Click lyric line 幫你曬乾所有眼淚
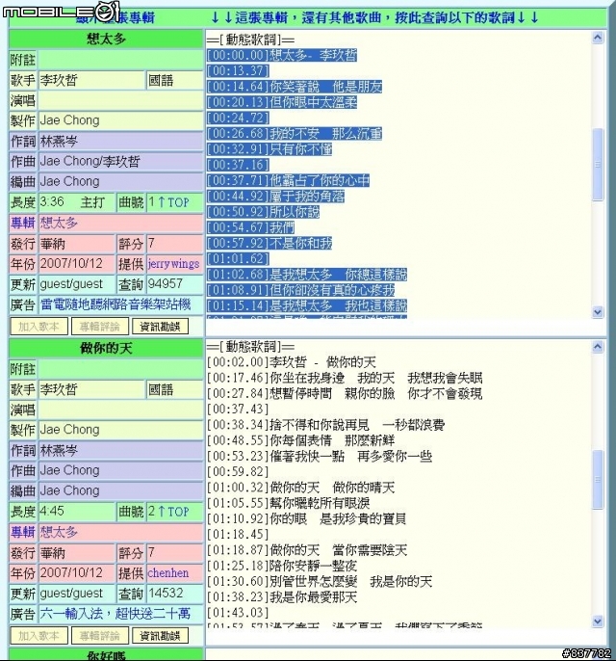The width and height of the screenshot is (616, 661). click(x=320, y=503)
